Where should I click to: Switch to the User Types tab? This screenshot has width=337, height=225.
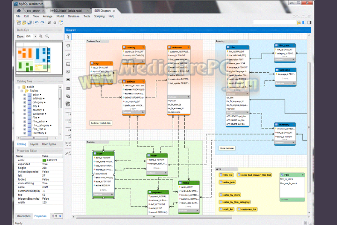(x=49, y=144)
